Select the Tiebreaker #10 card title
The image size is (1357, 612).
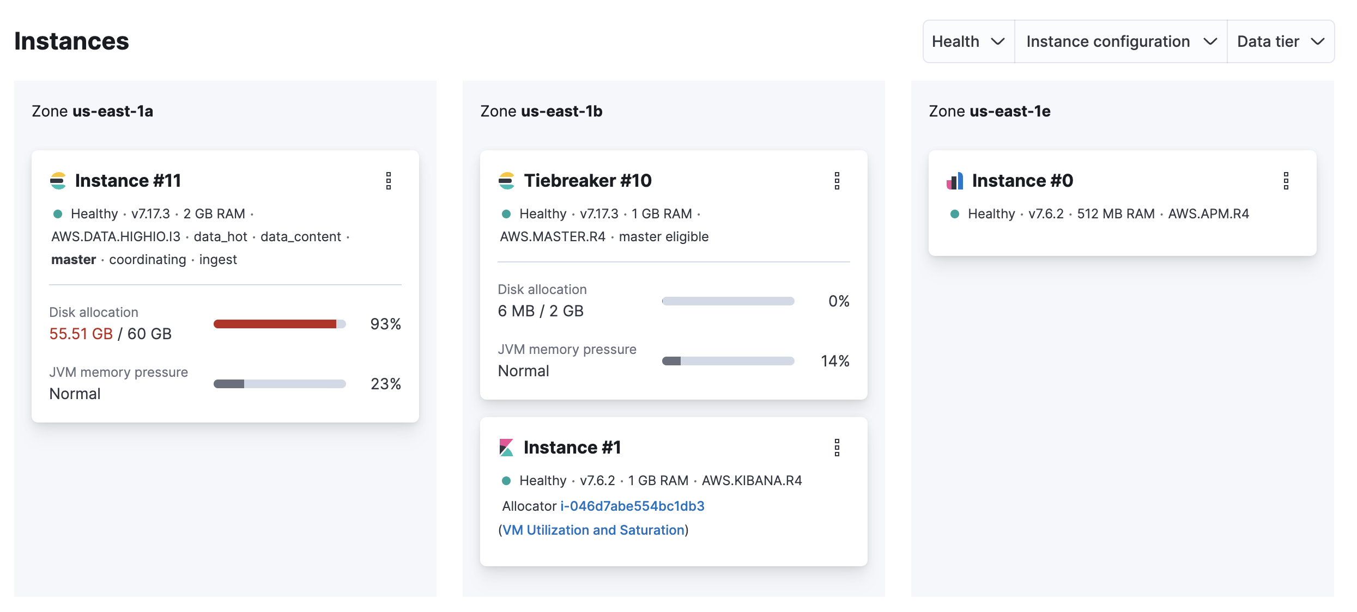[587, 180]
